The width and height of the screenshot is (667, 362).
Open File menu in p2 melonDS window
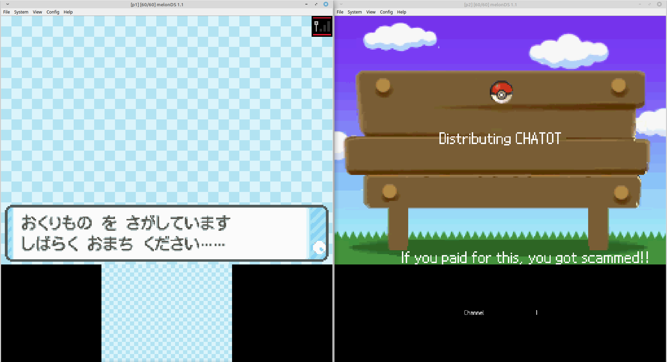[340, 12]
